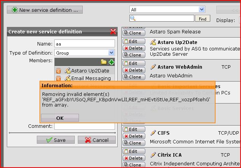Click the green plus icon in Members
This screenshot has height=168, width=241.
pyautogui.click(x=112, y=62)
